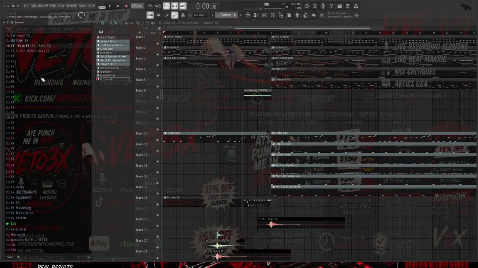The width and height of the screenshot is (478, 268).
Task: Select ZENOLOGY in the picker list
Action: (x=113, y=72)
